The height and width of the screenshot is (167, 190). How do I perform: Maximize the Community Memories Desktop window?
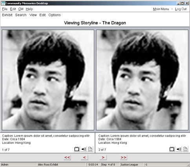pyautogui.click(x=182, y=3)
